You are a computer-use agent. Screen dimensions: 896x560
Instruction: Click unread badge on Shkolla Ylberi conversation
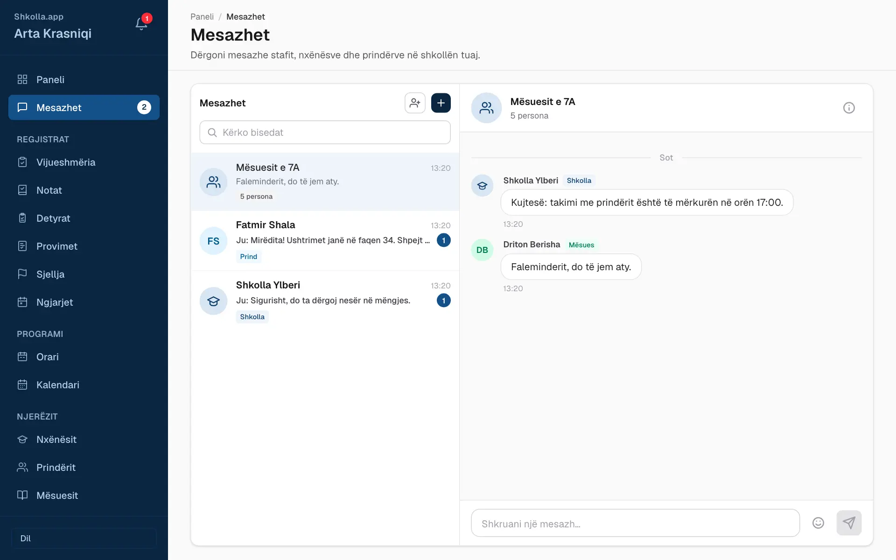coord(443,301)
